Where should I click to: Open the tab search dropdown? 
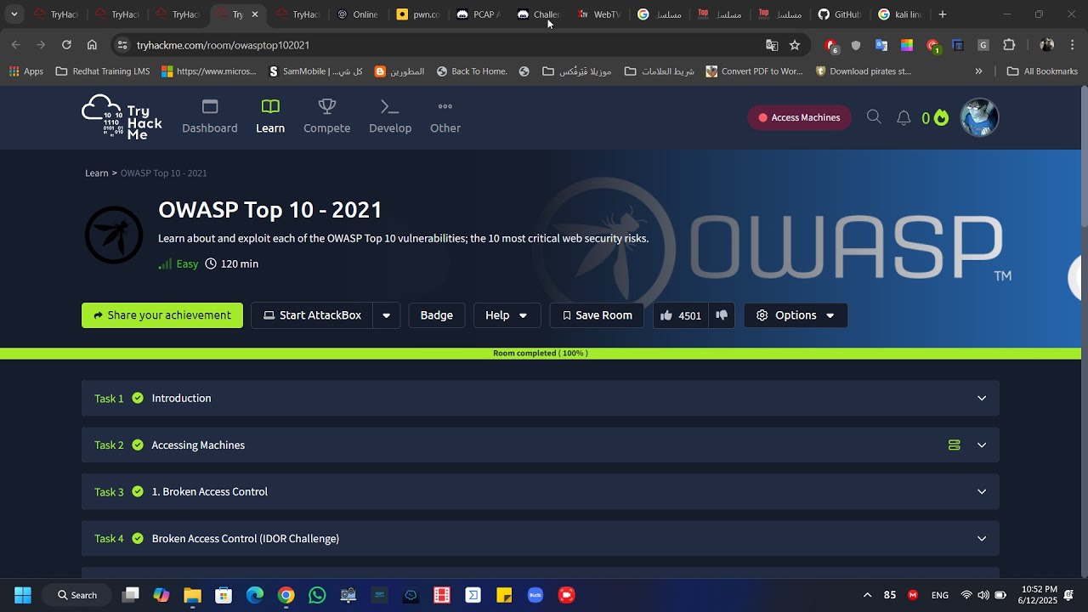pyautogui.click(x=14, y=14)
